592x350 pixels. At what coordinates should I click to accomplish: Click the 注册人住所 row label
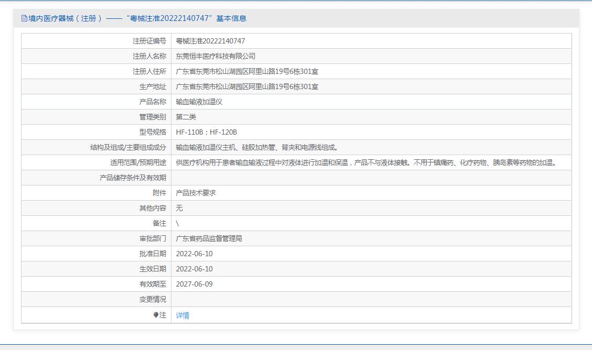pyautogui.click(x=149, y=71)
